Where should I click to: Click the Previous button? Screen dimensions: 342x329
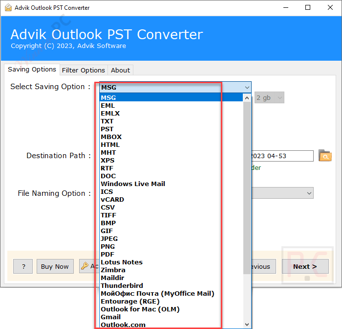point(263,266)
